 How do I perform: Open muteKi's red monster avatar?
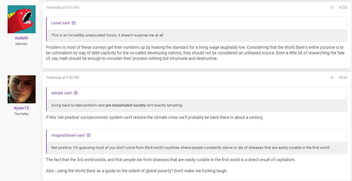[22, 19]
